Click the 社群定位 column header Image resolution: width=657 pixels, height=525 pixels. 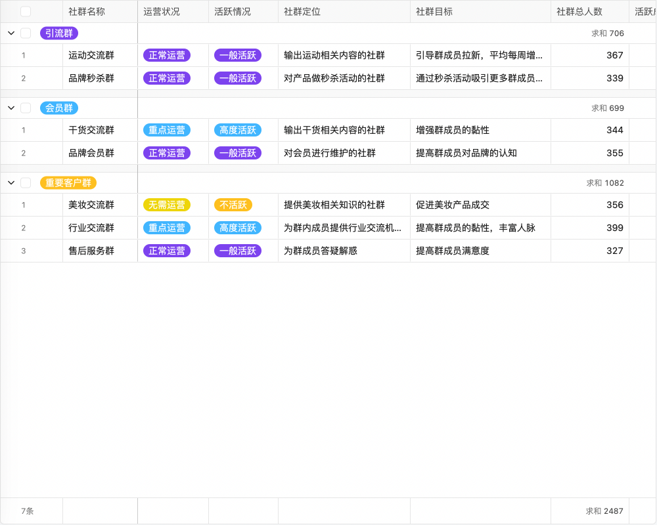299,11
